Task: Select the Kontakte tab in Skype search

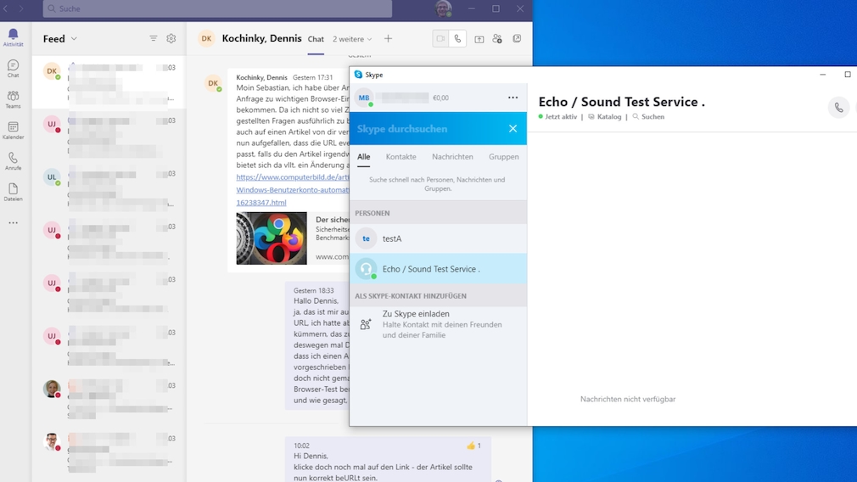Action: [x=400, y=157]
